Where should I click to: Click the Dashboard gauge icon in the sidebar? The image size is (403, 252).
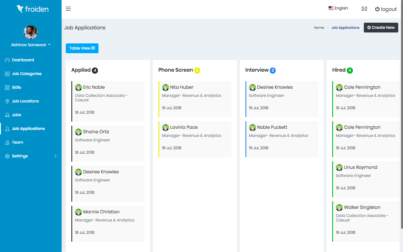coord(7,60)
